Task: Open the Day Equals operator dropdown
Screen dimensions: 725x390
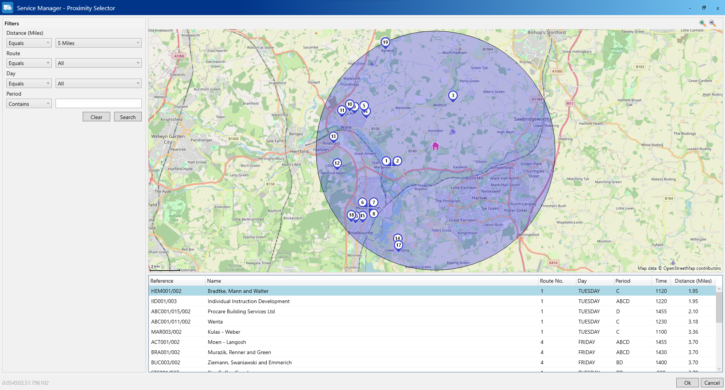Action: click(29, 84)
